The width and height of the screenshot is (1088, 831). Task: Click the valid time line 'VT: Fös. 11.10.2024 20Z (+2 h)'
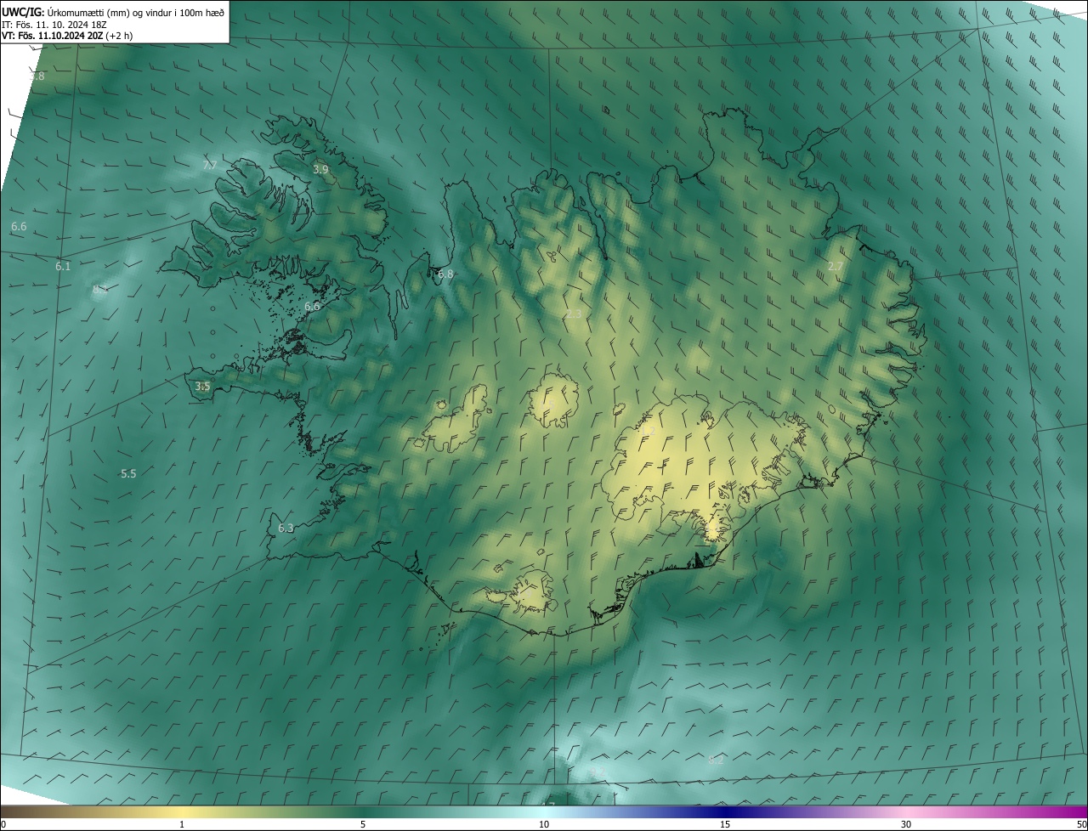pos(67,36)
